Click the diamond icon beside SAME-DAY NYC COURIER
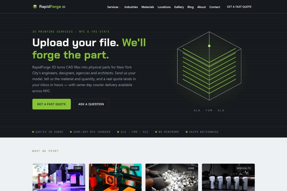The height and width of the screenshot is (191, 287). click(x=71, y=132)
